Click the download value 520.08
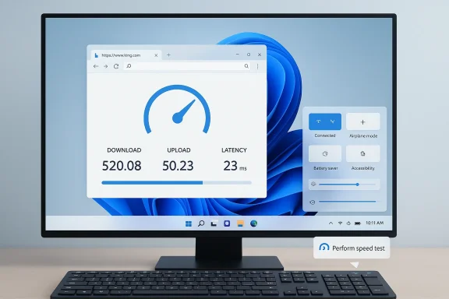This screenshot has width=449, height=299. point(122,166)
